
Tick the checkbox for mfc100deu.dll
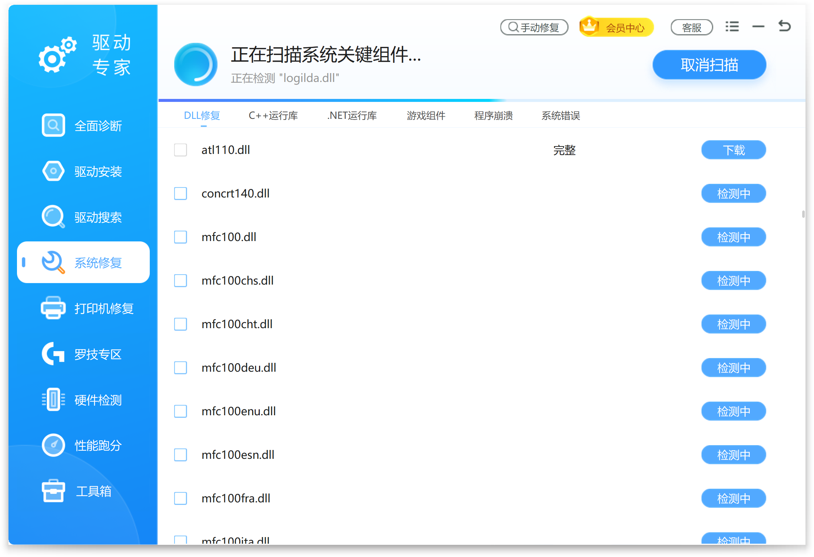click(x=180, y=368)
